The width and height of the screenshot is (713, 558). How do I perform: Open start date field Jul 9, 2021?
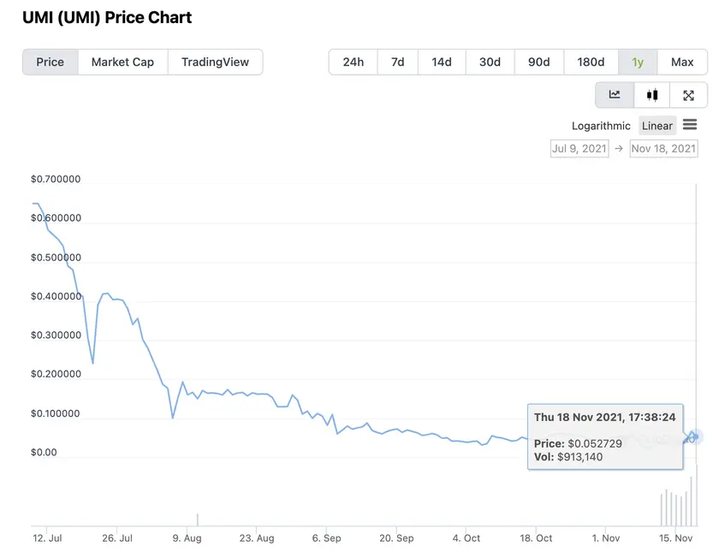(x=579, y=148)
